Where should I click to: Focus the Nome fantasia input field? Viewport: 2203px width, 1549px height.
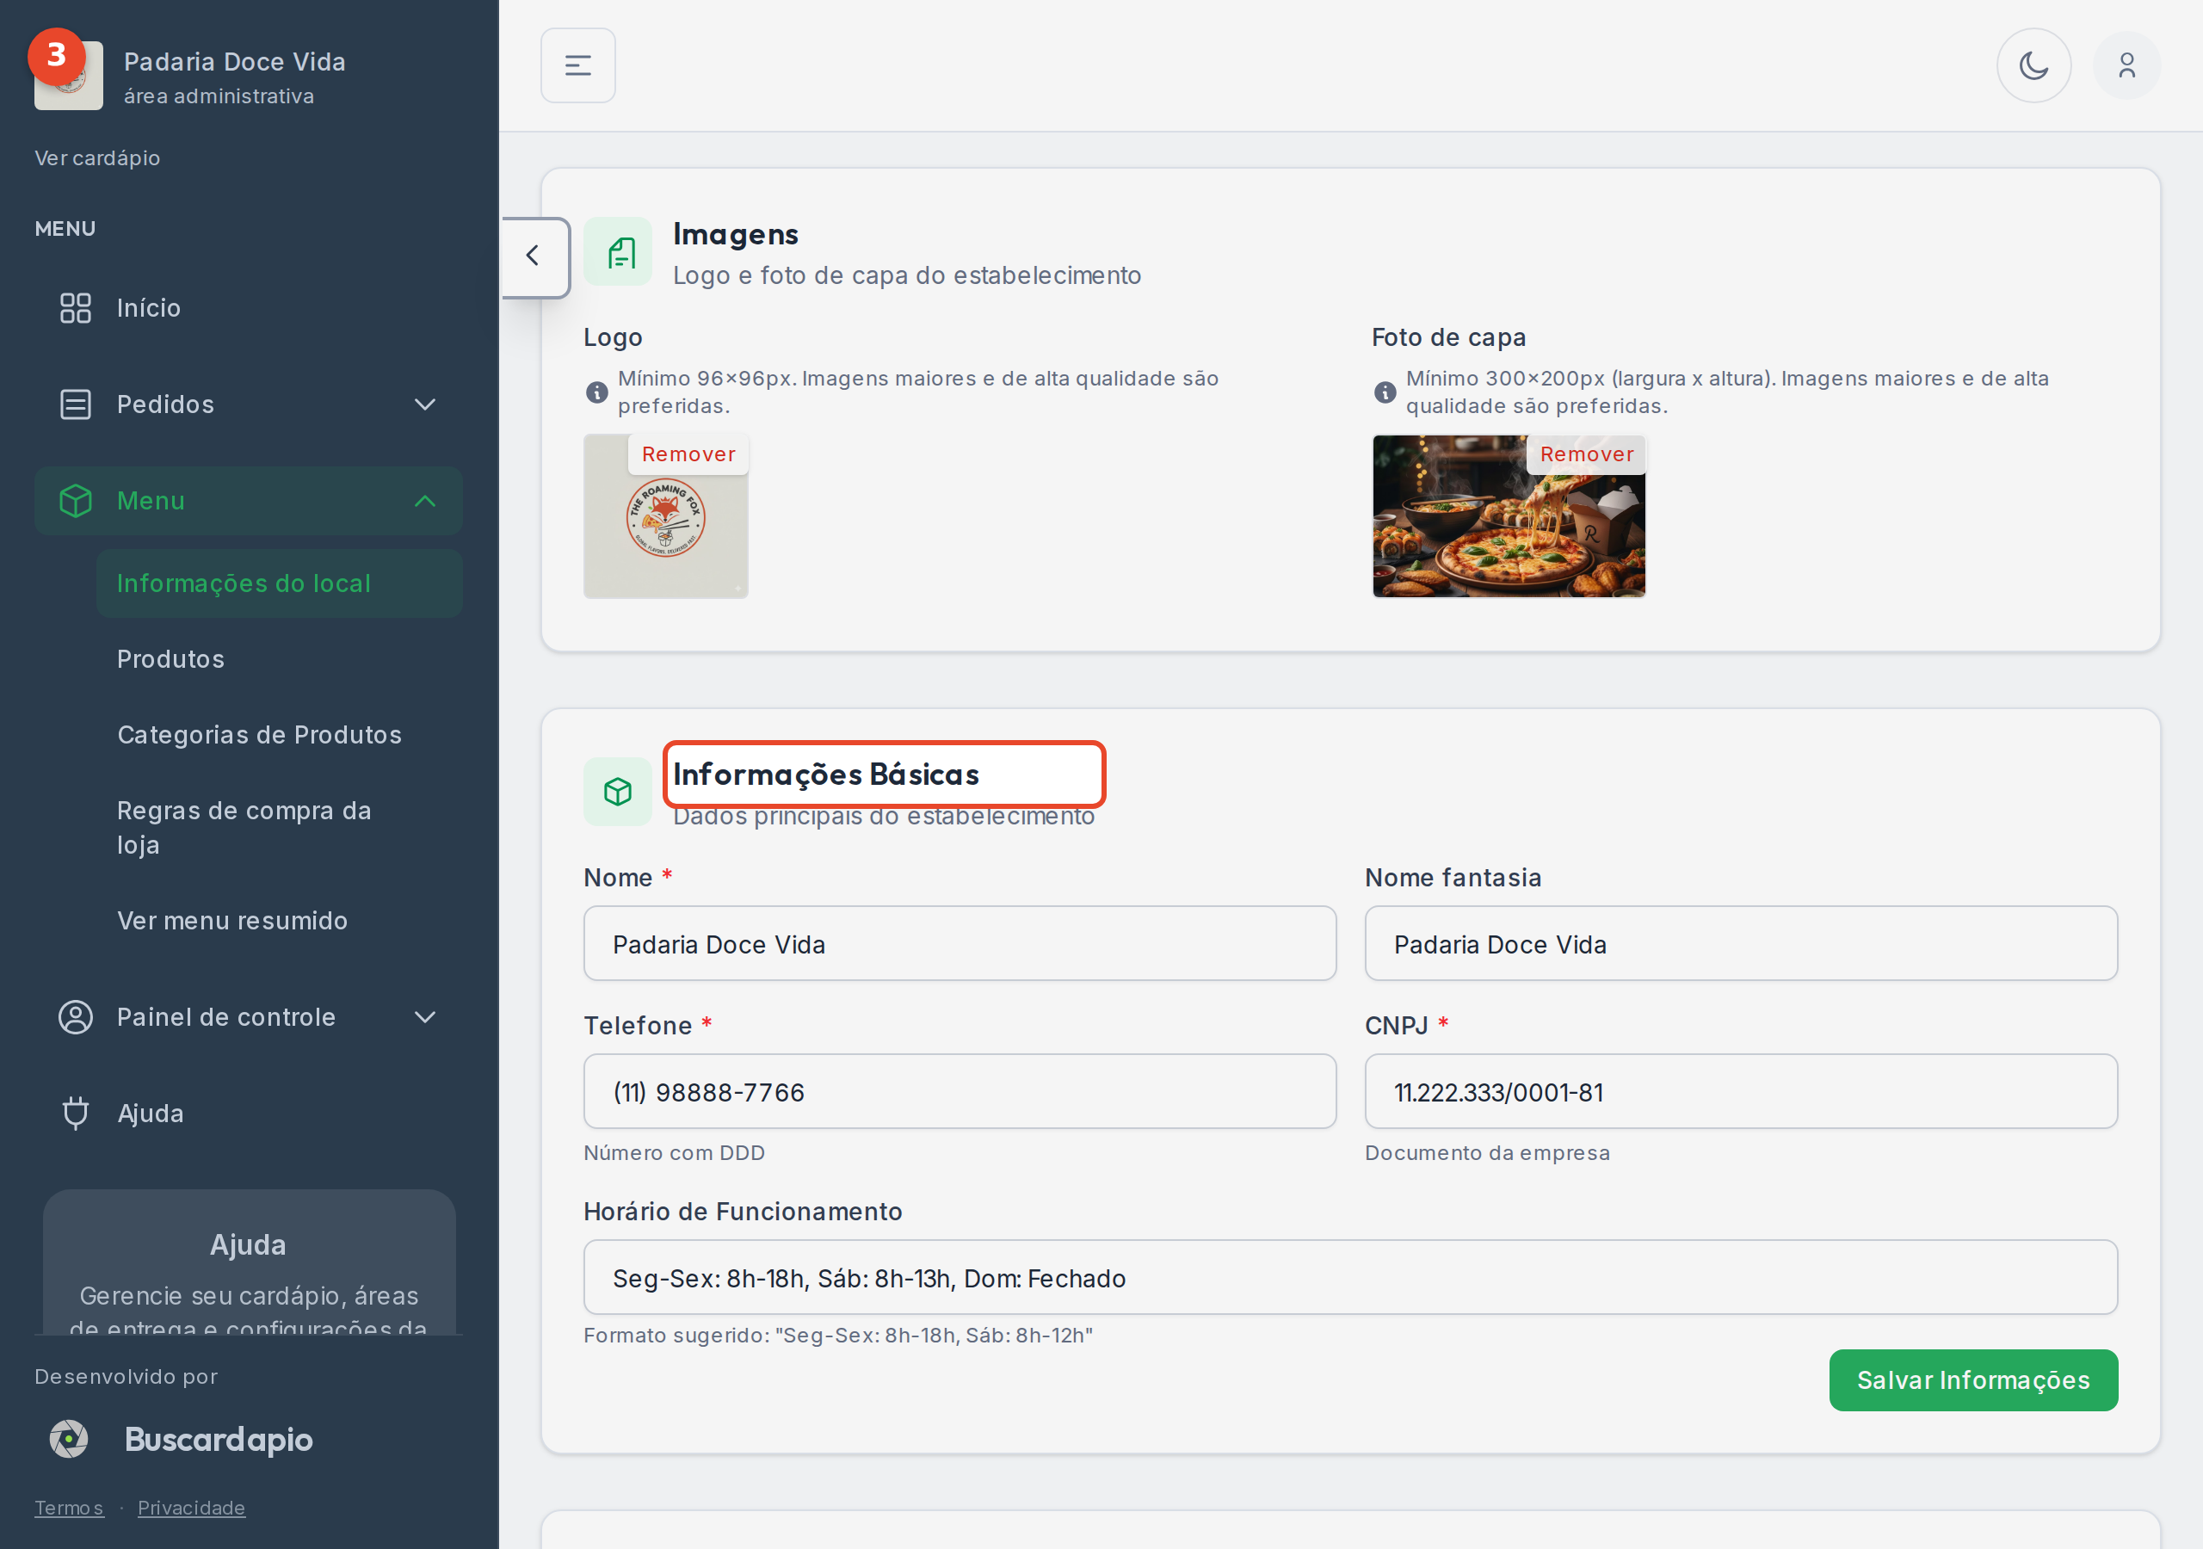tap(1741, 943)
